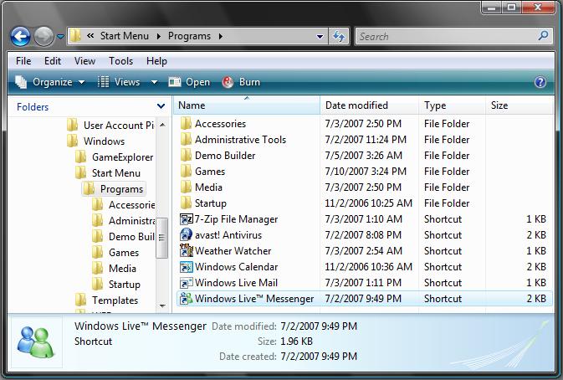Image resolution: width=563 pixels, height=380 pixels.
Task: Select the Windows Calendar shortcut icon
Action: pyautogui.click(x=187, y=267)
